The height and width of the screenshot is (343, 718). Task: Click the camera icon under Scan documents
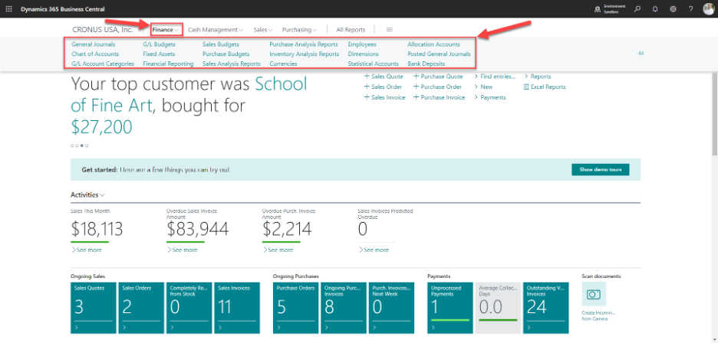(x=594, y=294)
